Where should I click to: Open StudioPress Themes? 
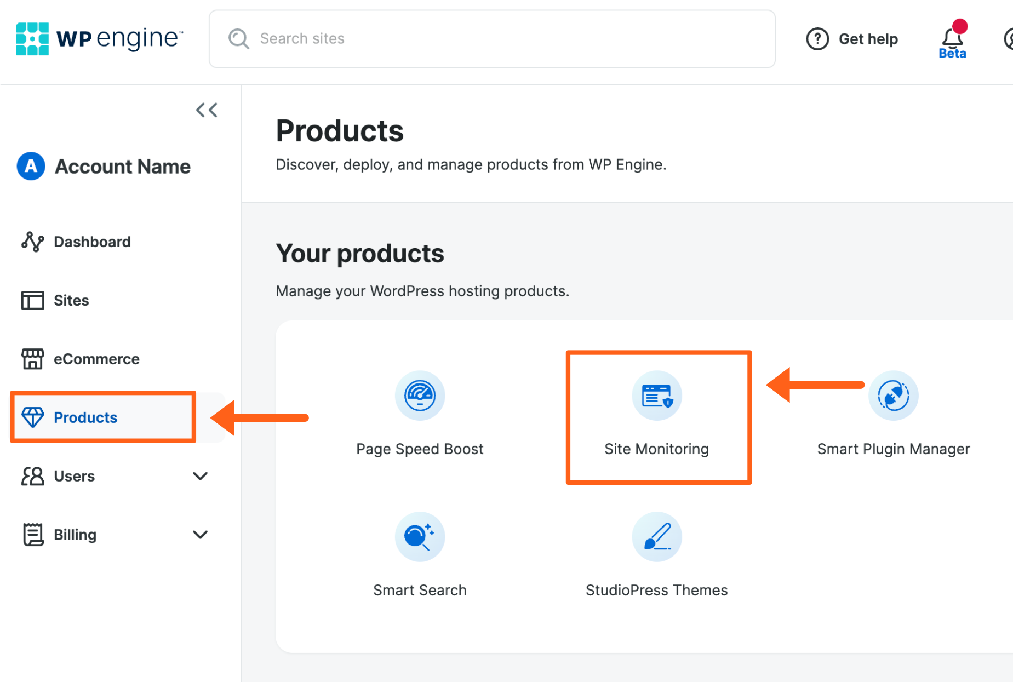tap(657, 537)
